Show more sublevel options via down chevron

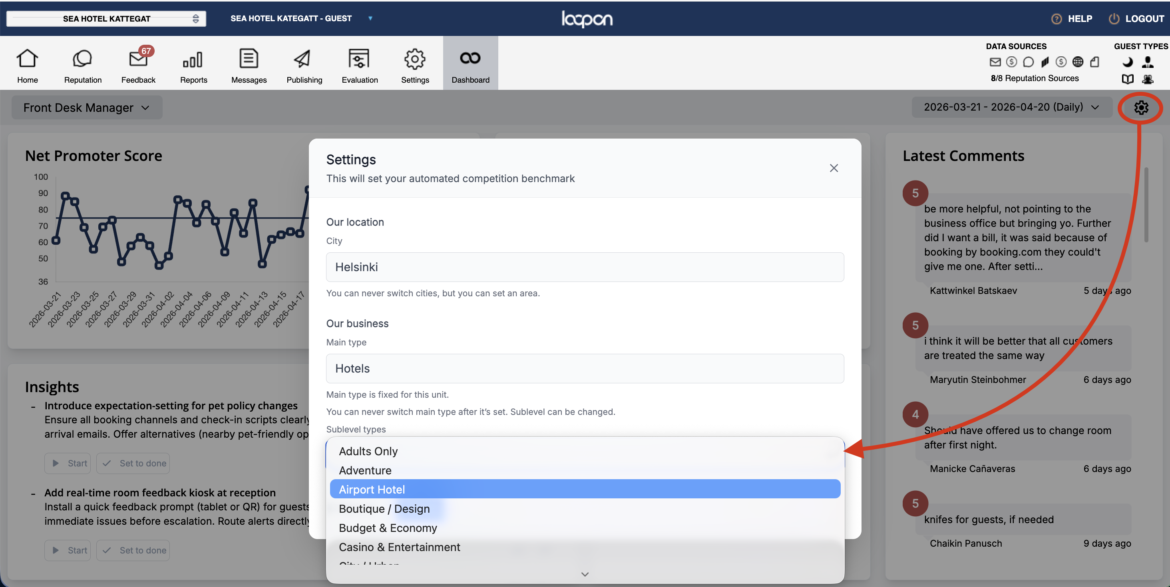tap(585, 574)
